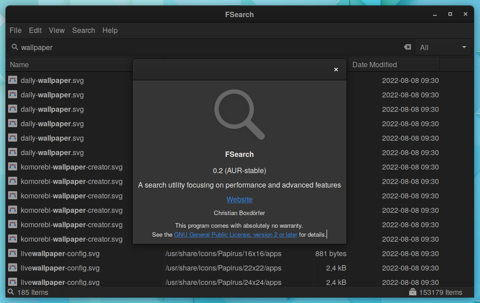The image size is (480, 303).
Task: Click the SVG file icon in the 16x16/apps row
Action: point(13,253)
